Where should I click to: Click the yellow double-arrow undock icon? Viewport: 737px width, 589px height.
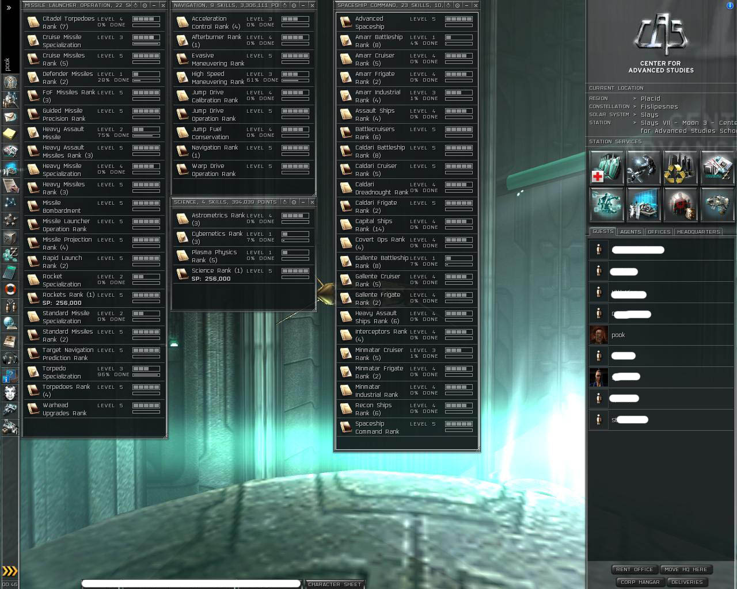10,571
